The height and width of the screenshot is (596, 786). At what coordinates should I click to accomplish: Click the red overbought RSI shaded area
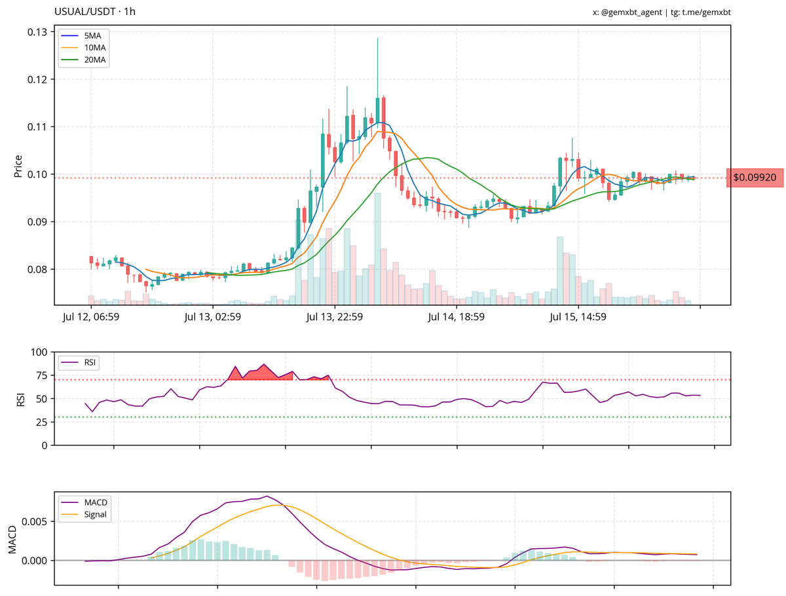pyautogui.click(x=263, y=373)
